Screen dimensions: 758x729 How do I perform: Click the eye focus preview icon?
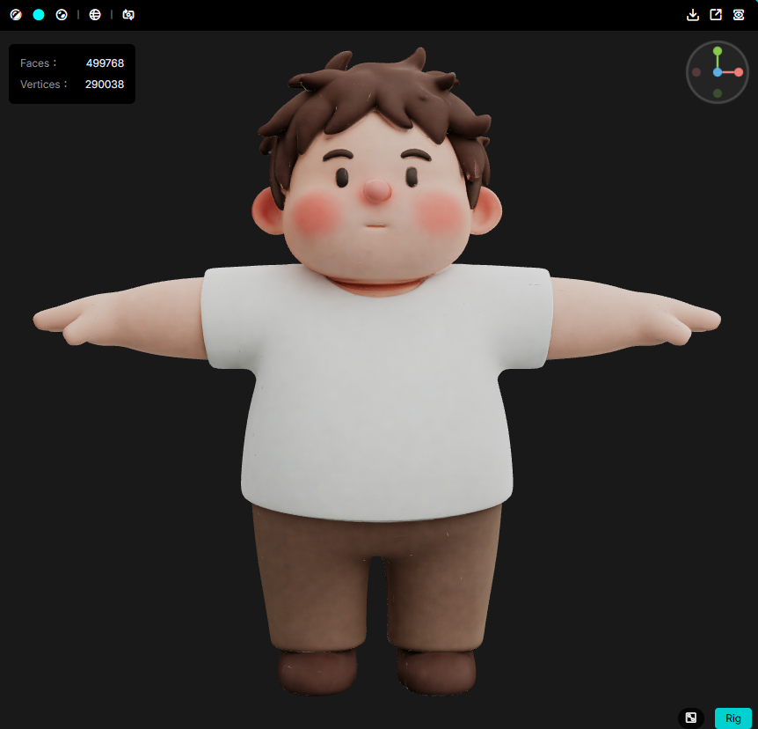[x=739, y=14]
